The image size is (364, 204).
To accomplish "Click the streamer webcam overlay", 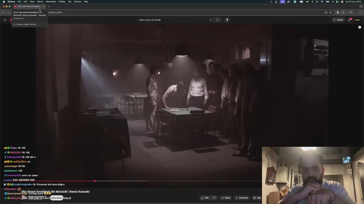I will [x=313, y=175].
